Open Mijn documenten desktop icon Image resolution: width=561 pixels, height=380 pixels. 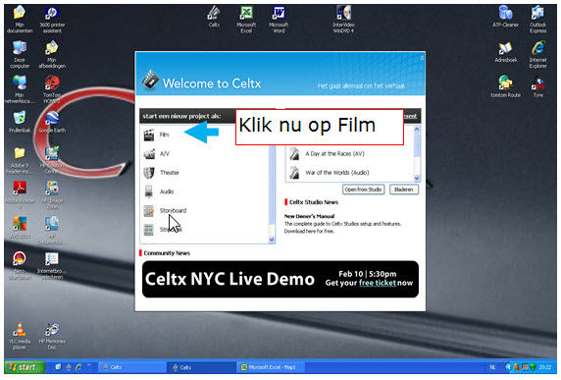(x=20, y=20)
